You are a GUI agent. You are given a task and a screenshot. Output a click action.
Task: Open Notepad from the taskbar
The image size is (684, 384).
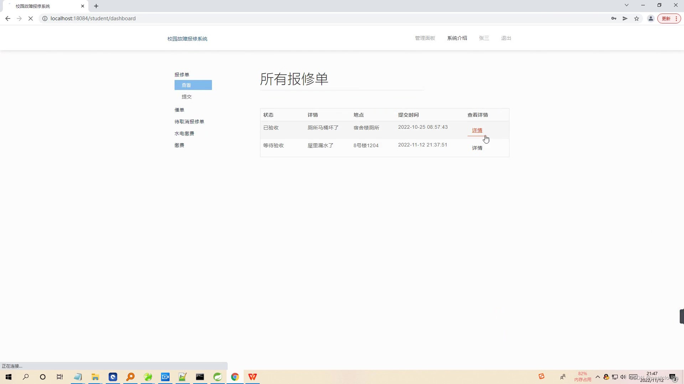click(x=78, y=377)
